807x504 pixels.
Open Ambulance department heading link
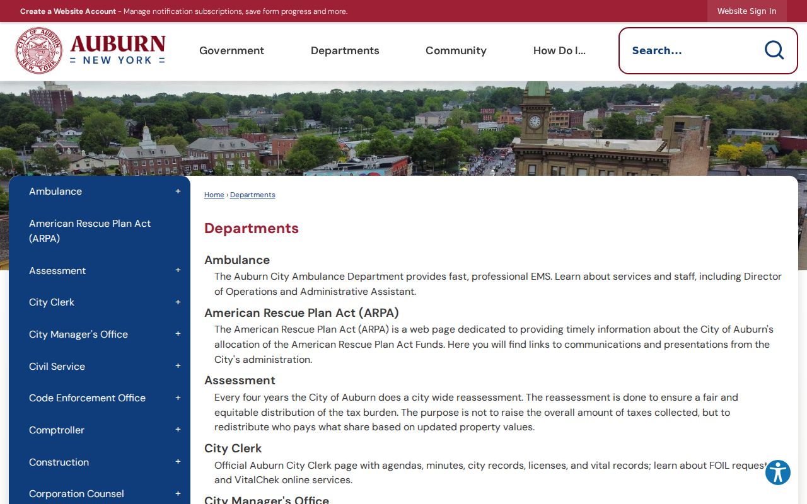point(237,260)
